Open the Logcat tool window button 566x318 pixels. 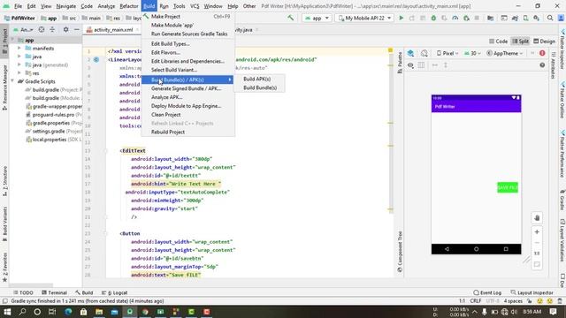click(x=114, y=292)
